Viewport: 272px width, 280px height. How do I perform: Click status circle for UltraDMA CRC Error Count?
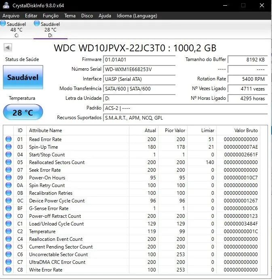click(x=8, y=262)
